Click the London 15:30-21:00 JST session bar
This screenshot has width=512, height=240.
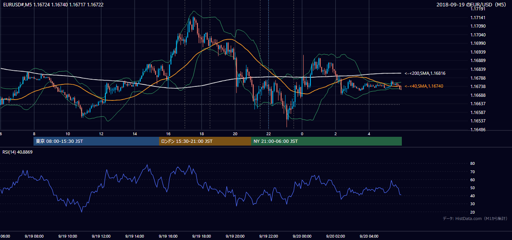[x=205, y=141]
